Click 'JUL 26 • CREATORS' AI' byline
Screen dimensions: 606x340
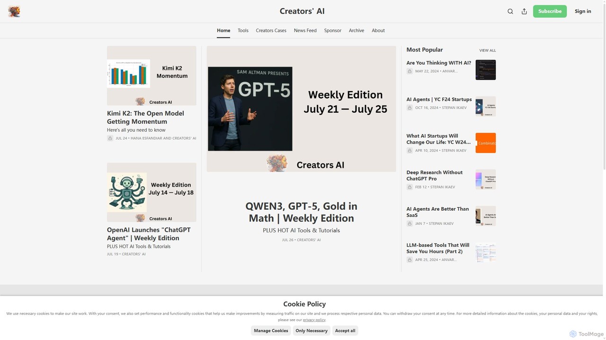[x=302, y=240]
